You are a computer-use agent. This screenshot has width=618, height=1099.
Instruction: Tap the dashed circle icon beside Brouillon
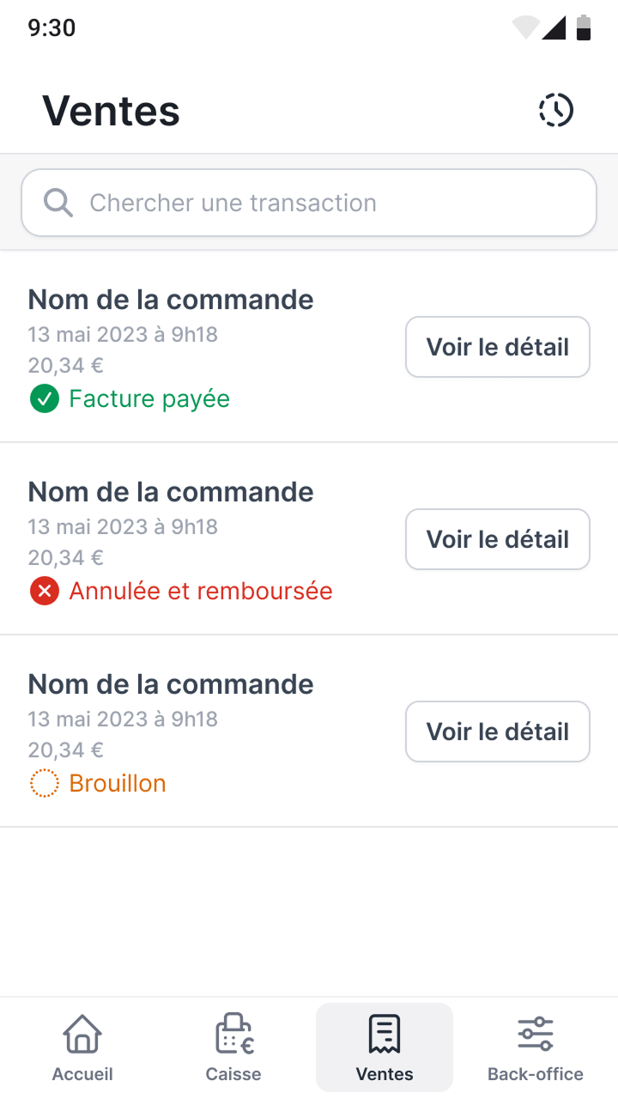pyautogui.click(x=44, y=783)
